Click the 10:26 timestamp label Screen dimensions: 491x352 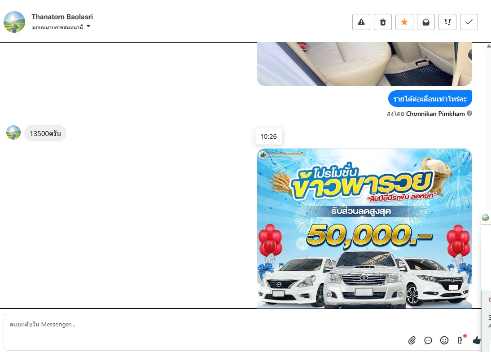[x=269, y=136]
